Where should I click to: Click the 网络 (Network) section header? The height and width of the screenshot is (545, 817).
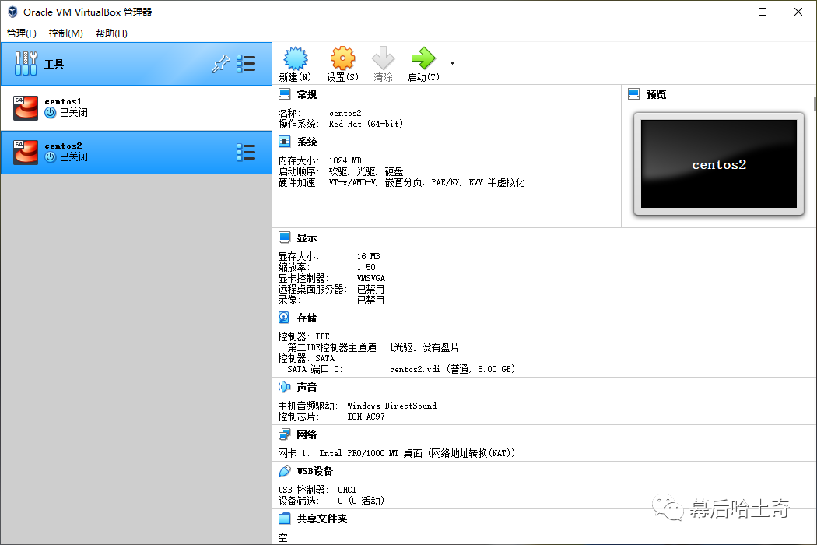coord(306,434)
